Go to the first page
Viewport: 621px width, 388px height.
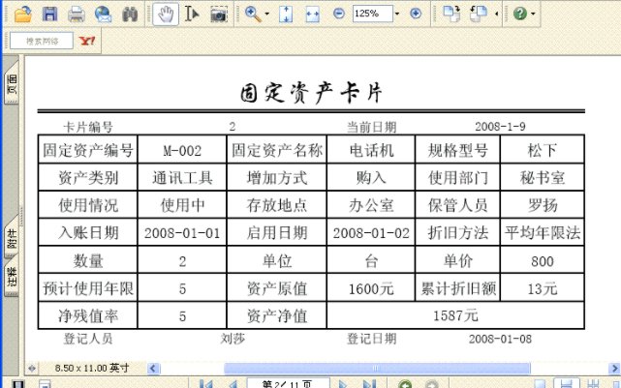(x=206, y=384)
